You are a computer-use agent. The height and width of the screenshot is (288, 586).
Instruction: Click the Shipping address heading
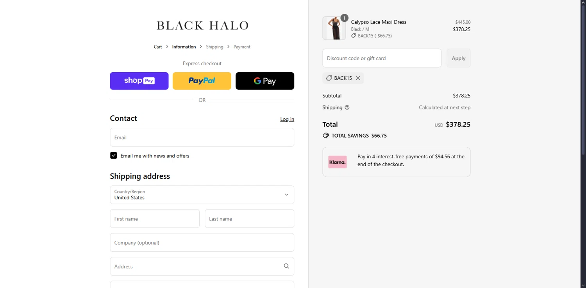(140, 176)
